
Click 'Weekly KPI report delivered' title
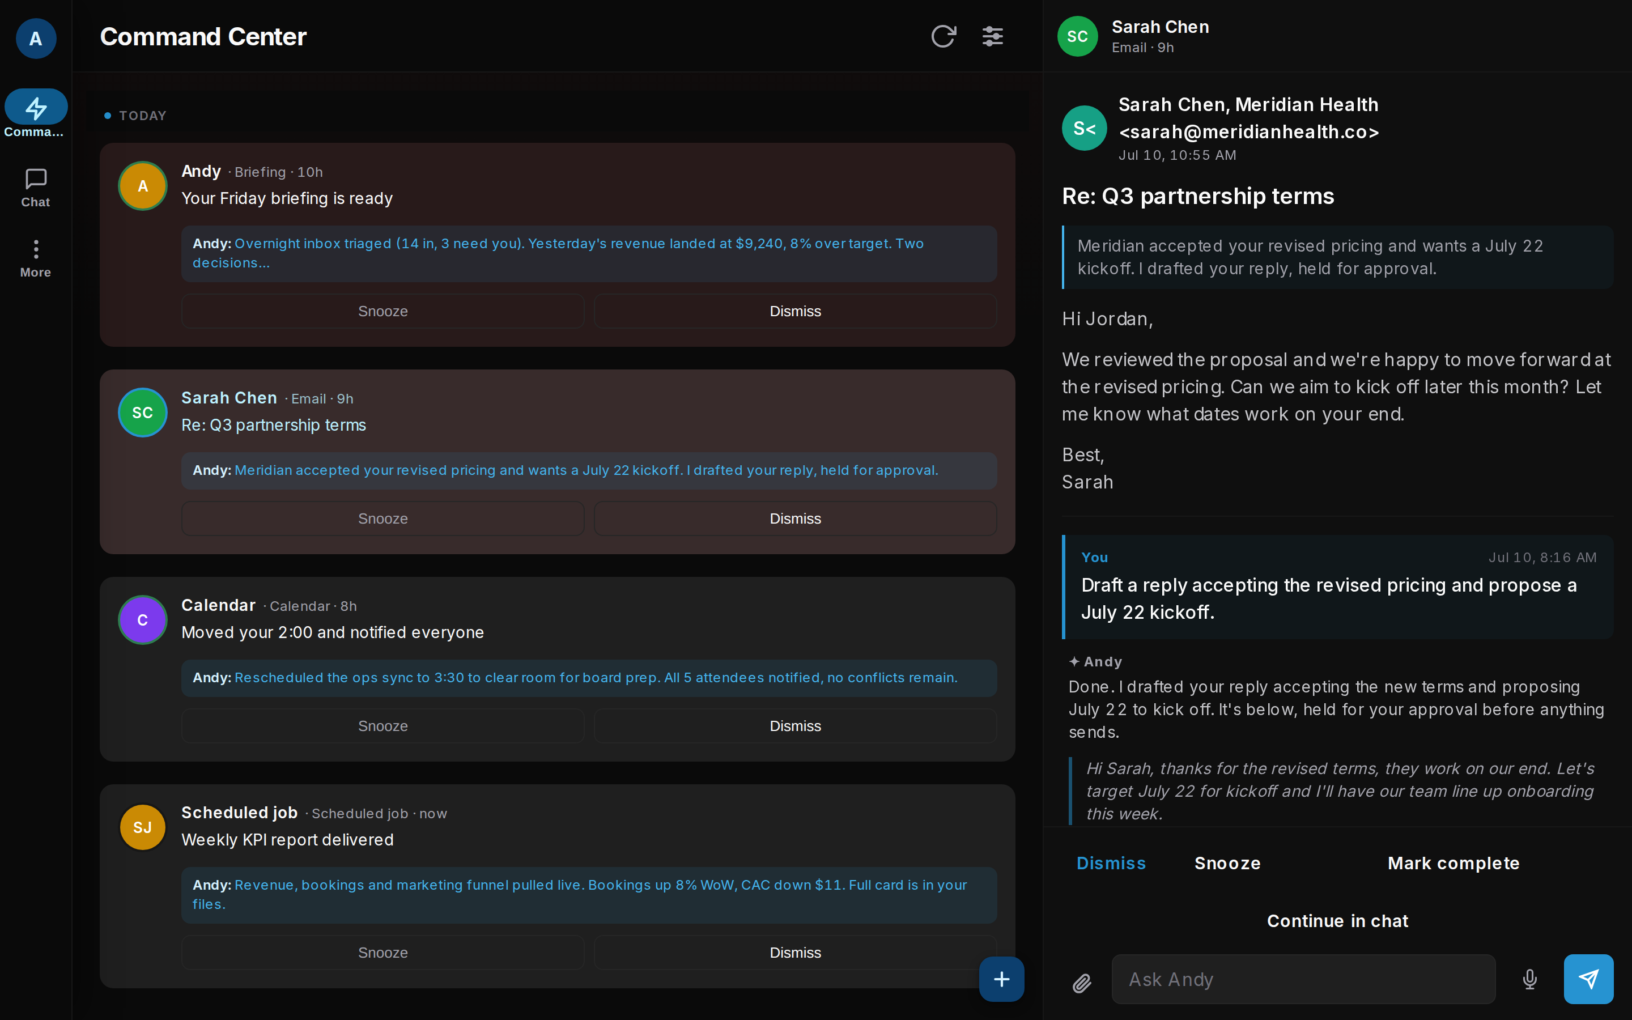(287, 839)
